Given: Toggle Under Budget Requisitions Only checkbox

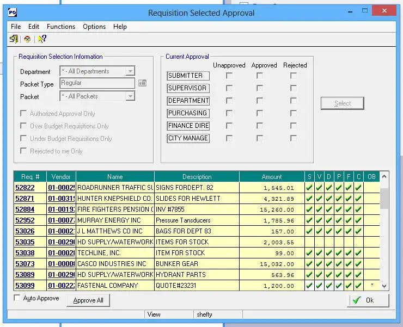Looking at the screenshot, I should (23, 138).
